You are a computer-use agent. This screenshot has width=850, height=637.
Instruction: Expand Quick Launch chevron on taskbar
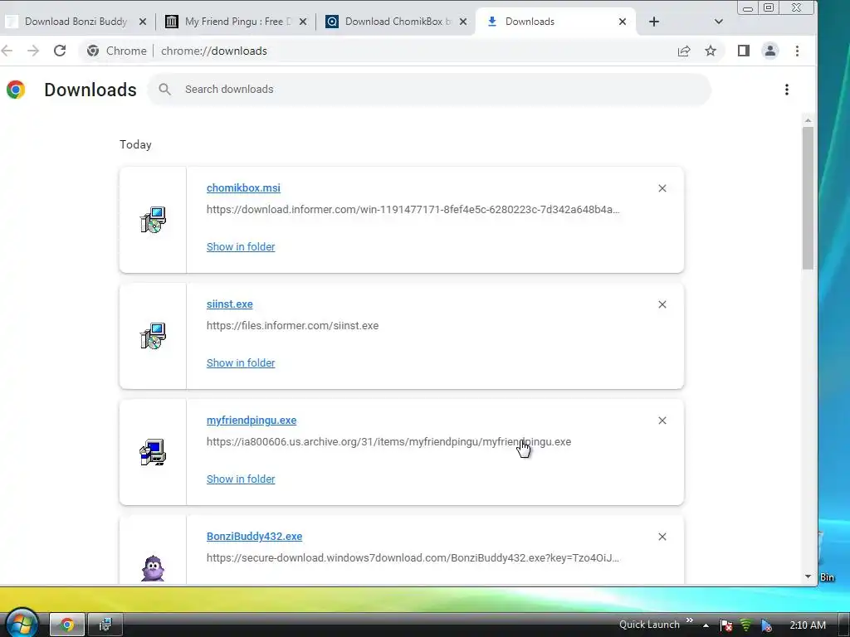(x=690, y=620)
